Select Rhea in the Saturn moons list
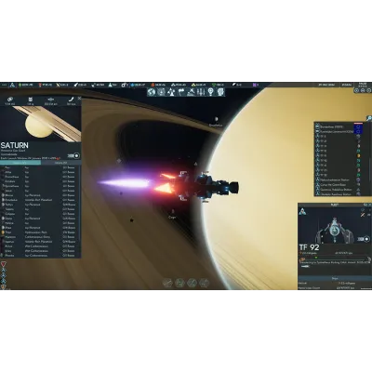The height and width of the screenshot is (372, 372). 39,228
